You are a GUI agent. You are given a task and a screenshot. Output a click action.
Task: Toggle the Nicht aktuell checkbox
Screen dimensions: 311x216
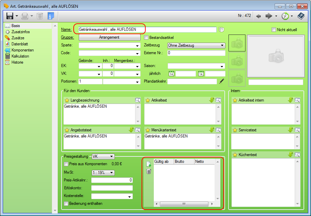(x=274, y=30)
